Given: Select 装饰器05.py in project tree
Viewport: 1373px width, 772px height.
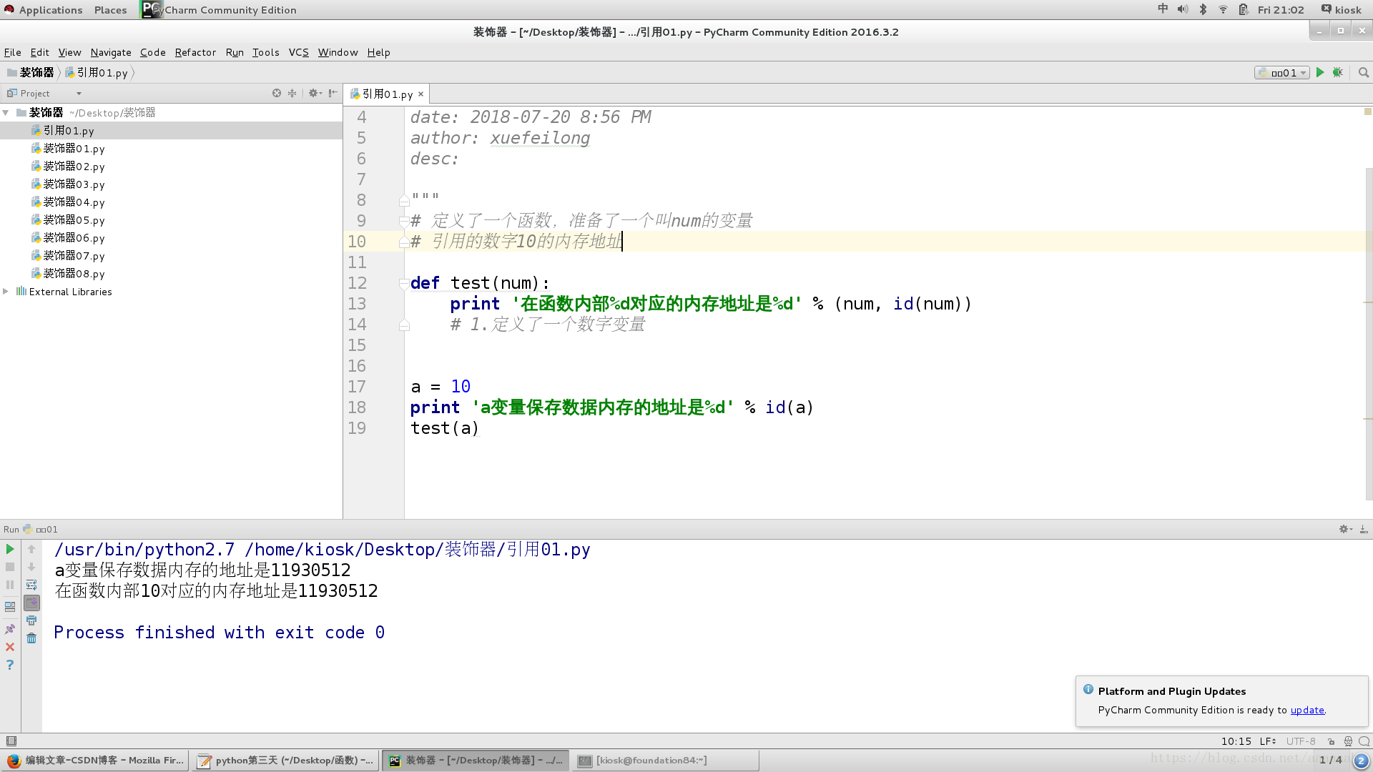Looking at the screenshot, I should point(74,220).
